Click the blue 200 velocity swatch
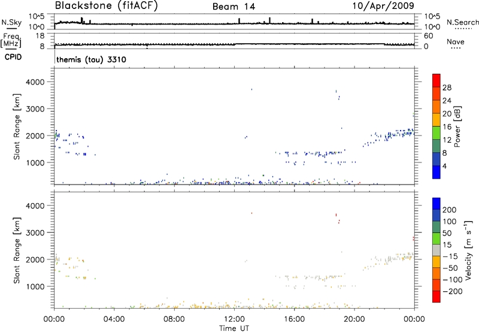The height and width of the screenshot is (332, 479). [x=436, y=204]
